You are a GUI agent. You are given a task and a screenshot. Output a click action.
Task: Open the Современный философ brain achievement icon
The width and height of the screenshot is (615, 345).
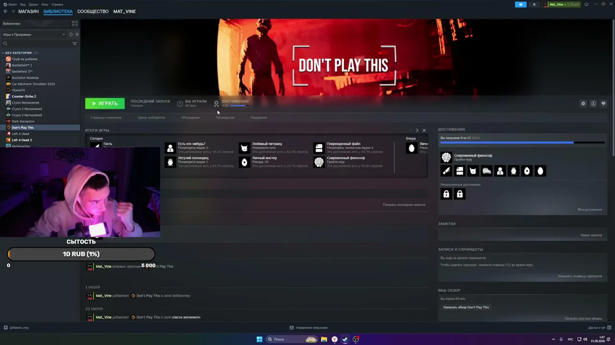[446, 157]
